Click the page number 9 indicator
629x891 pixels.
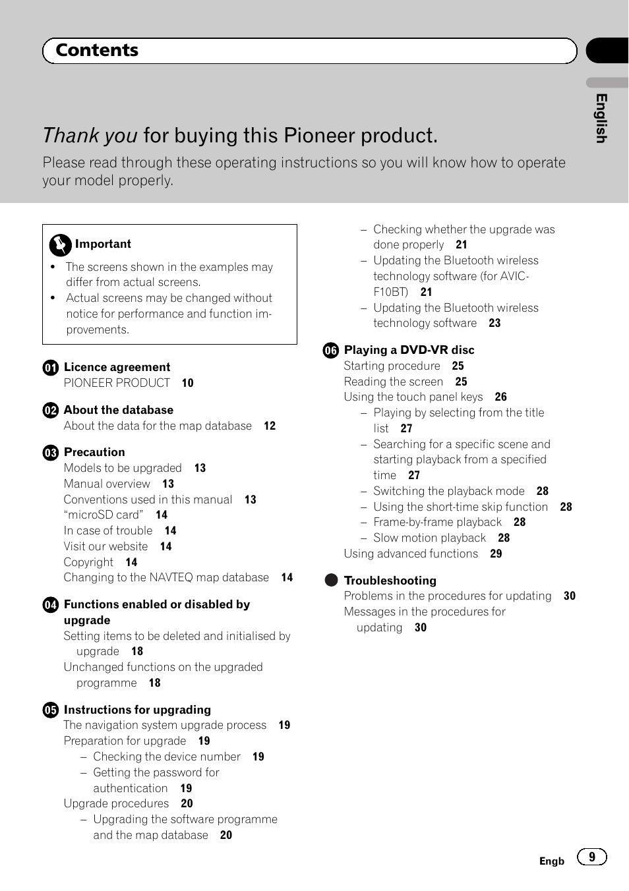coord(591,857)
